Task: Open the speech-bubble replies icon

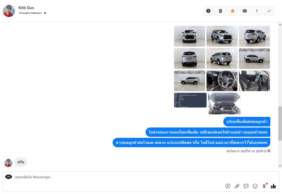Action: (x=246, y=186)
